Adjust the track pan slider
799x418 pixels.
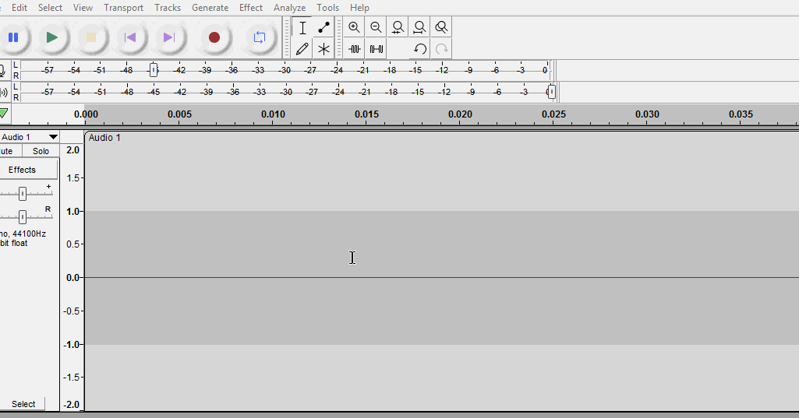pos(23,217)
